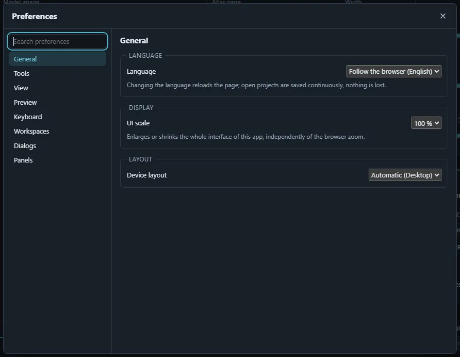Open the Keyboard preferences category
460x357 pixels.
tap(58, 117)
